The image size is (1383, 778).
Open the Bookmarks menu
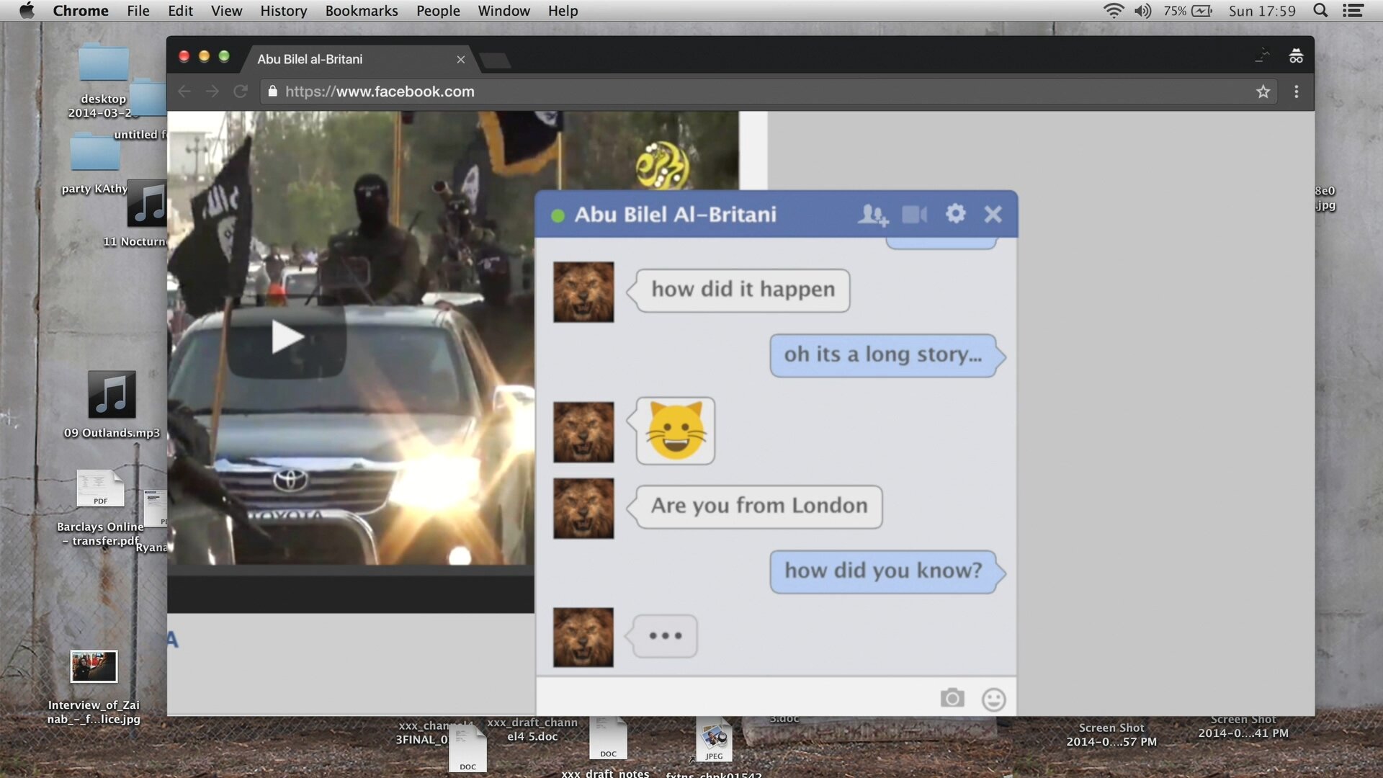pyautogui.click(x=361, y=11)
